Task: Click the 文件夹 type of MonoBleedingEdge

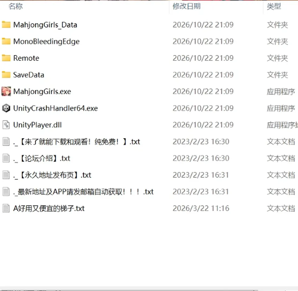Action: (278, 41)
